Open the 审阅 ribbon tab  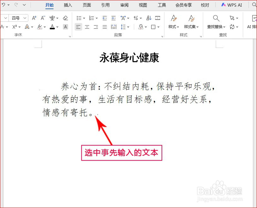tap(124, 5)
